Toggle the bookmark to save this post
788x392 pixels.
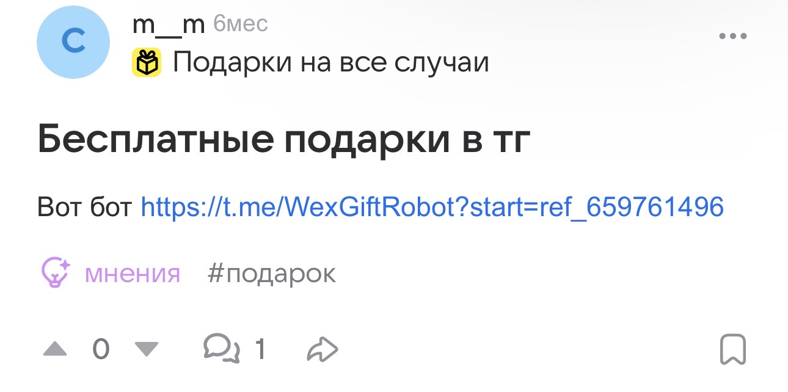click(x=732, y=349)
